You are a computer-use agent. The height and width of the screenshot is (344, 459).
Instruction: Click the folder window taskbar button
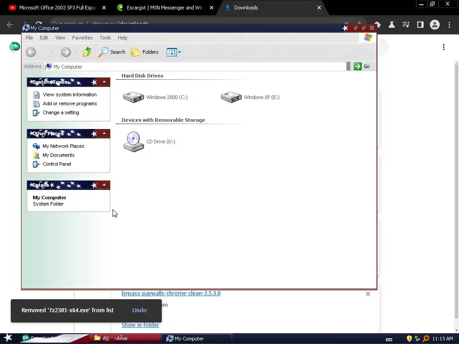click(x=125, y=339)
